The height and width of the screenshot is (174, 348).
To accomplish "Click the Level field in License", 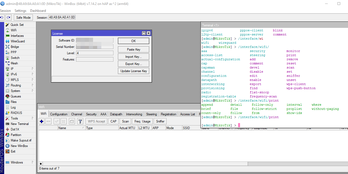I will pyautogui.click(x=95, y=53).
